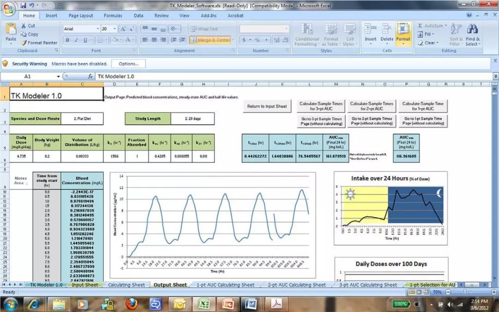Expand the font size dropdown
Image resolution: width=499 pixels, height=312 pixels.
tap(114, 29)
